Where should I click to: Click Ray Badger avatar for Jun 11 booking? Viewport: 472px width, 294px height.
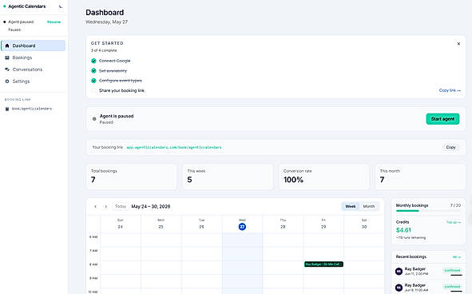pos(399,272)
